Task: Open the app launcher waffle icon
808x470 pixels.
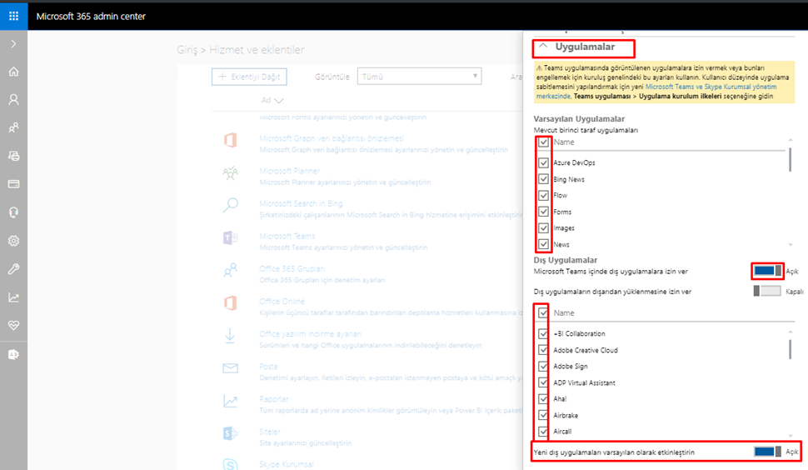Action: coord(14,16)
